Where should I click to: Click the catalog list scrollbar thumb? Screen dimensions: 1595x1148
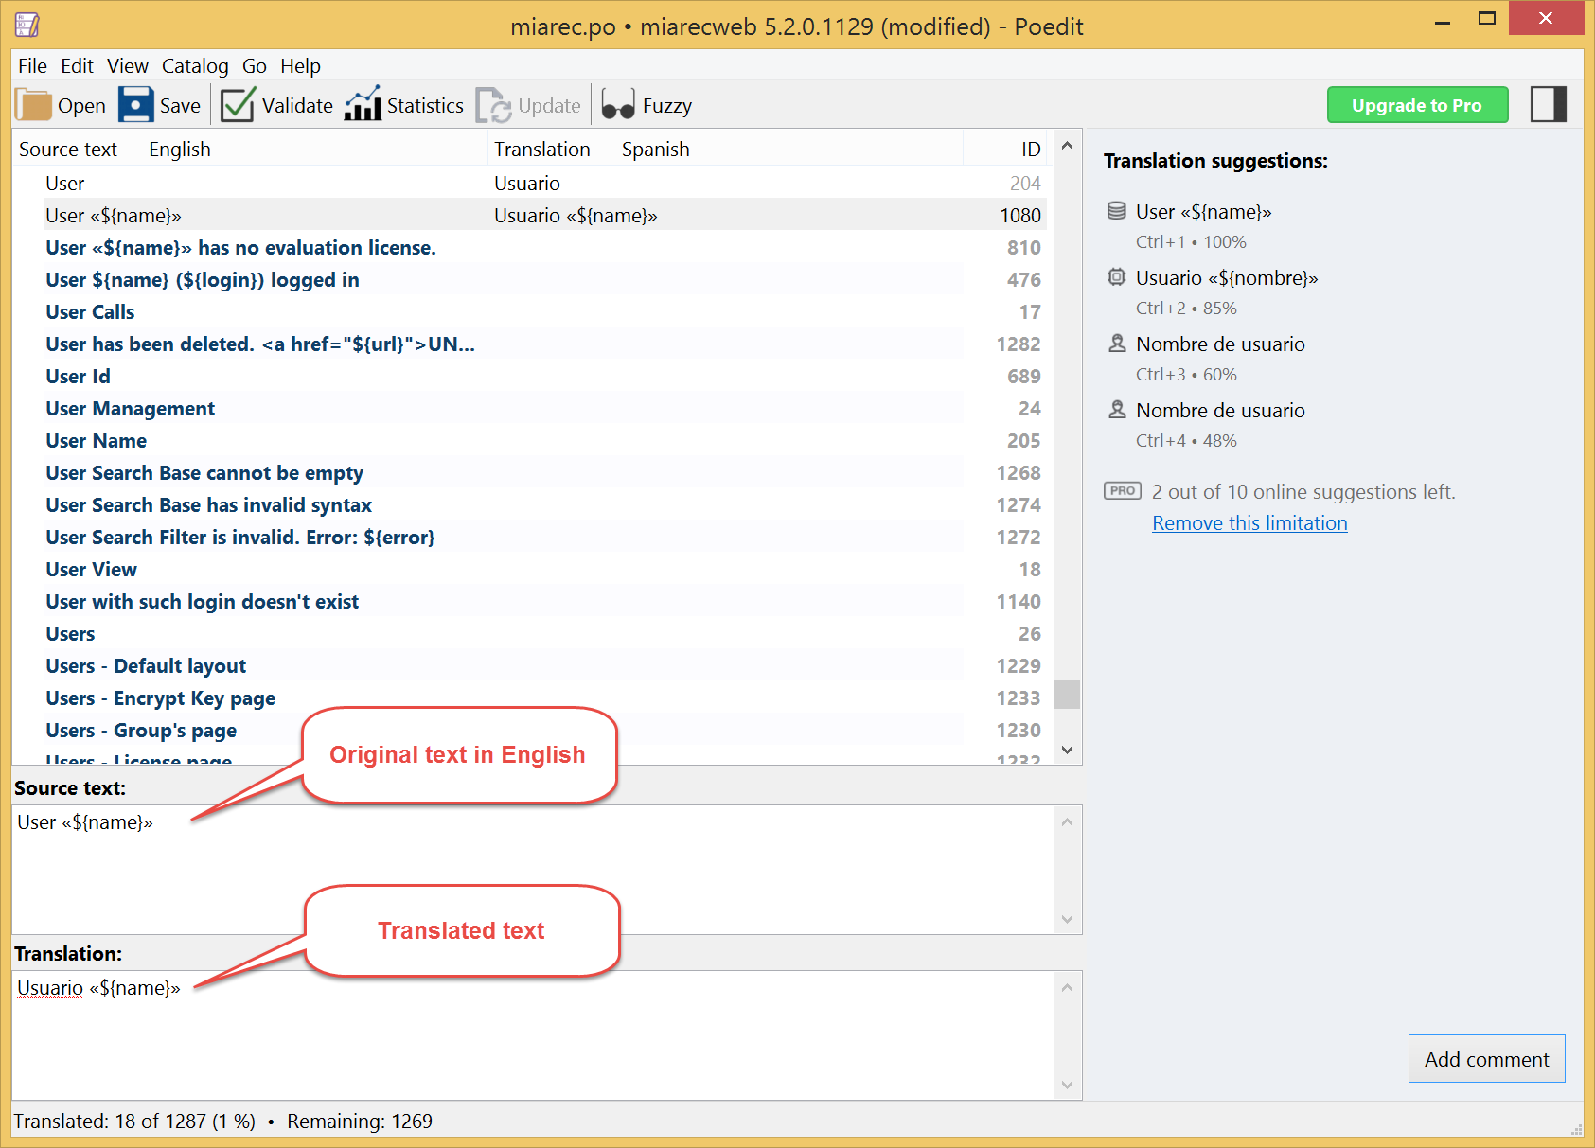1067,695
